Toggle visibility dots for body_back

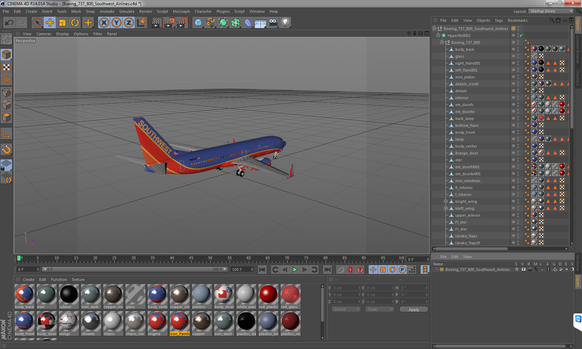click(x=518, y=49)
